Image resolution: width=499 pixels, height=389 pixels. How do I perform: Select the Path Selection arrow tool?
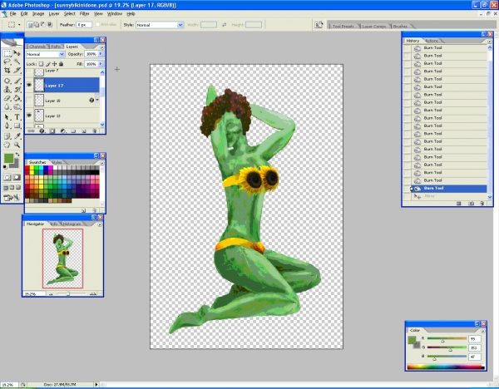tap(7, 117)
